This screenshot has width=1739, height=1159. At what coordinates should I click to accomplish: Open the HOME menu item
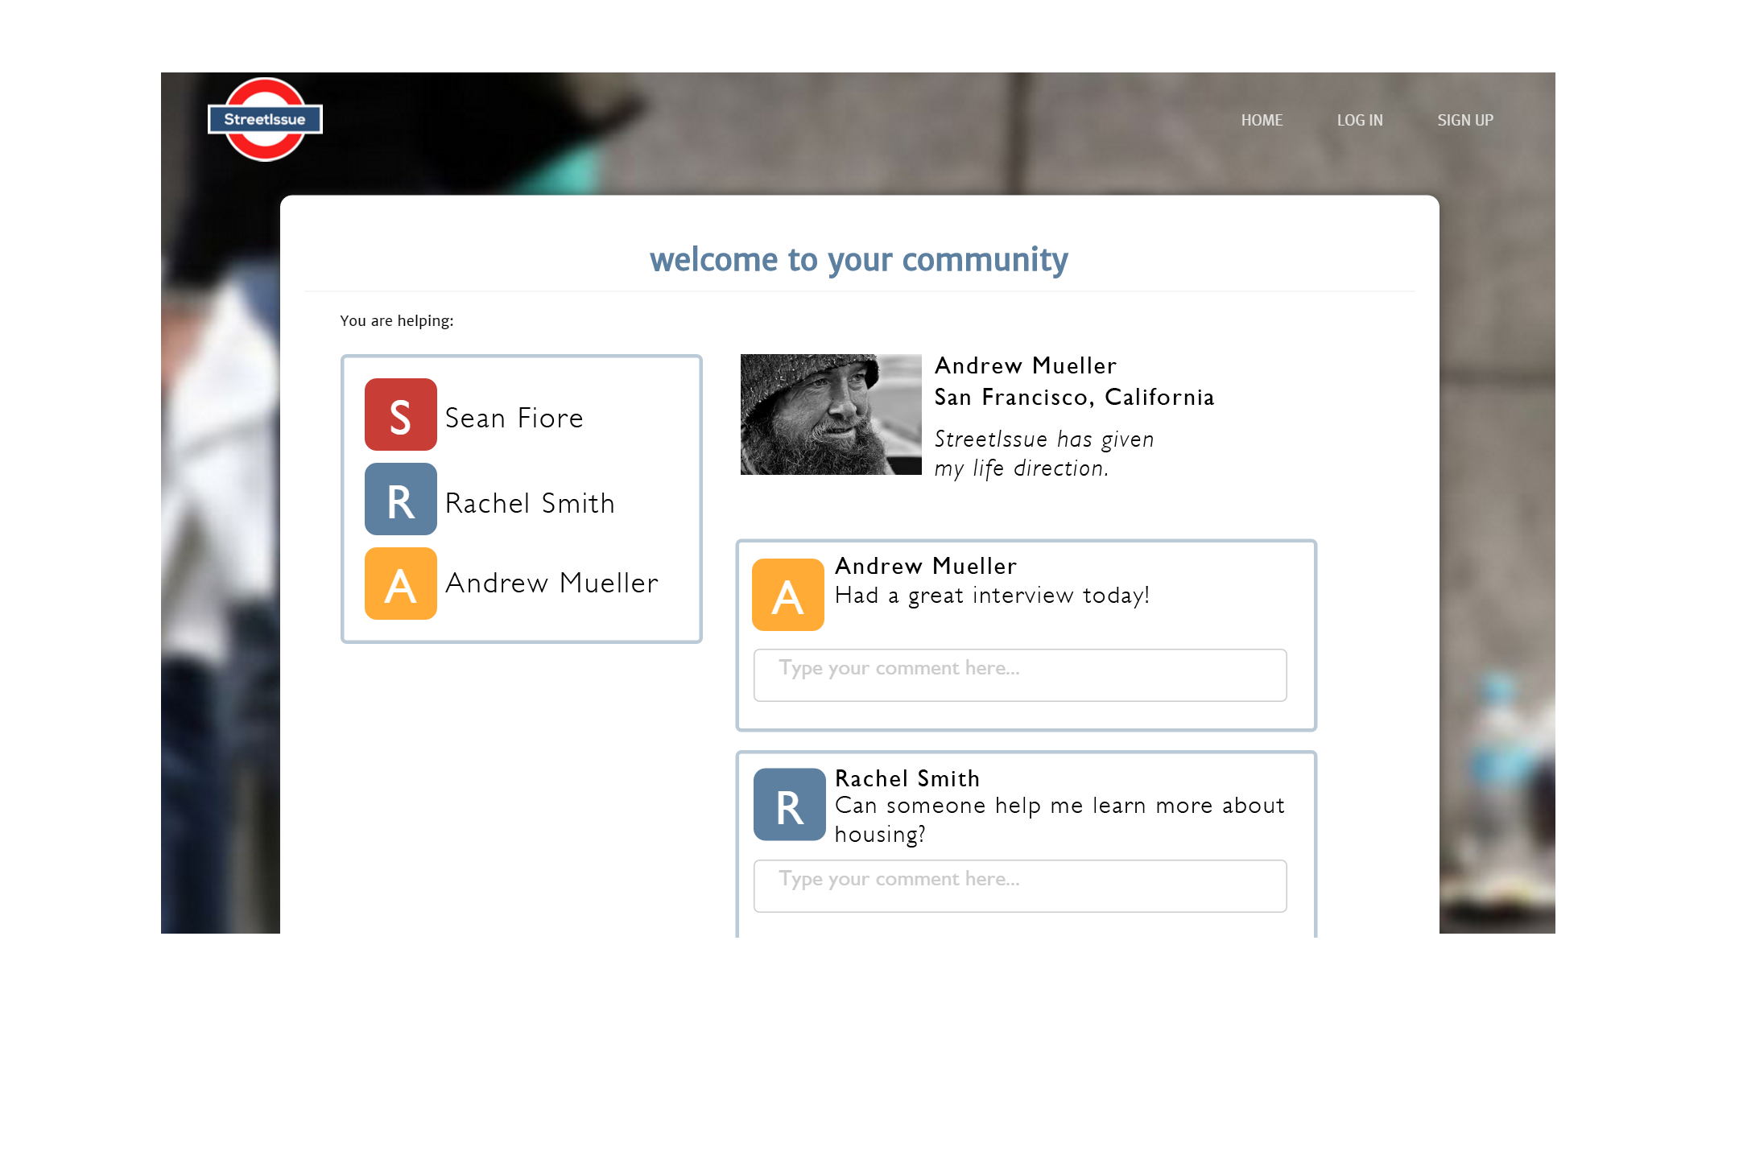click(1262, 120)
